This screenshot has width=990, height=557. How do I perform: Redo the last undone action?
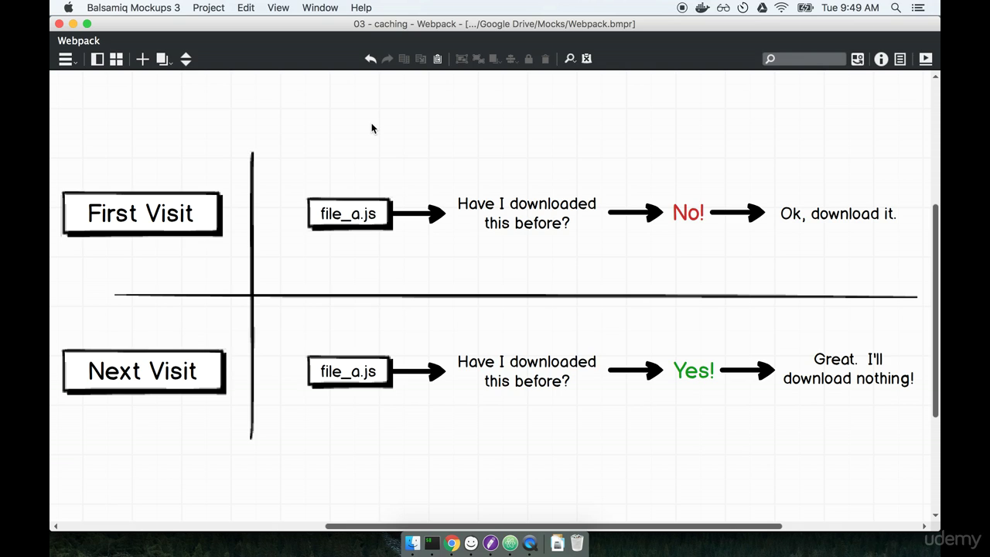click(387, 58)
